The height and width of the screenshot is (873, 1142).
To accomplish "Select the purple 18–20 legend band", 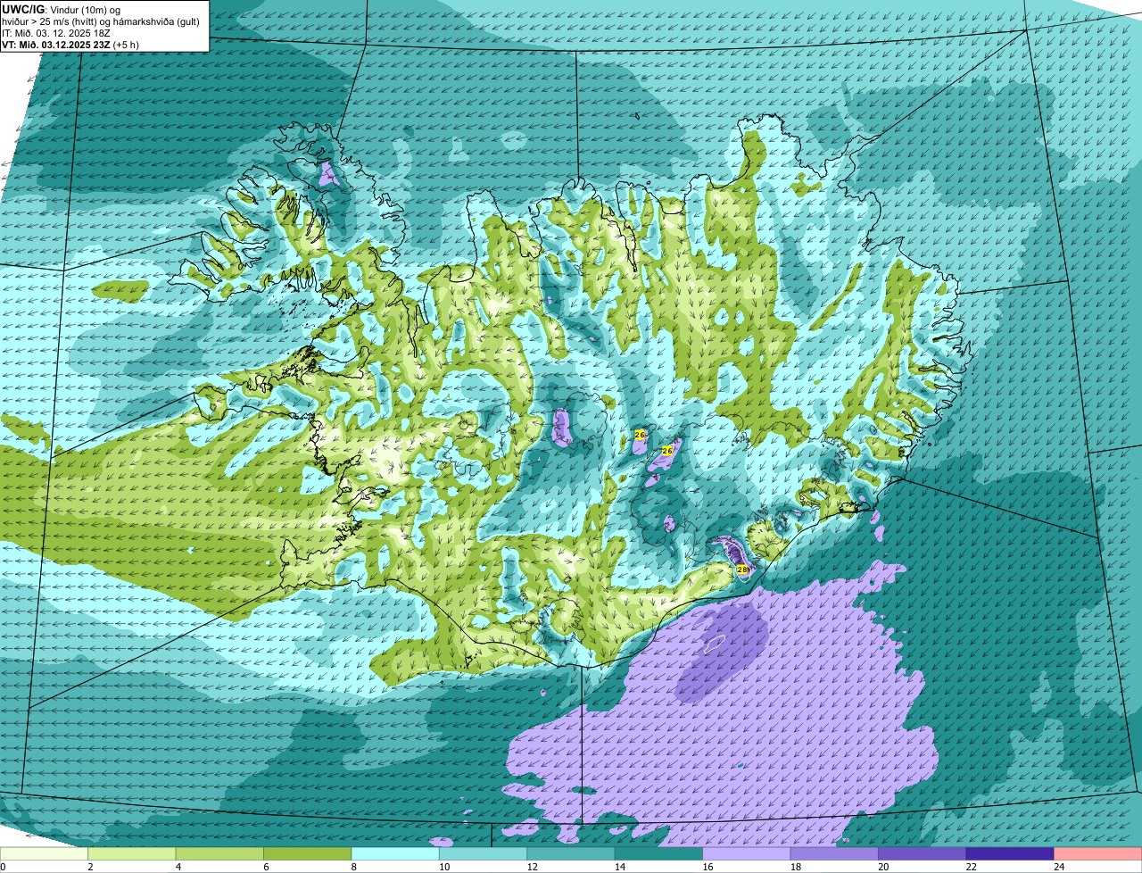I will [x=834, y=854].
